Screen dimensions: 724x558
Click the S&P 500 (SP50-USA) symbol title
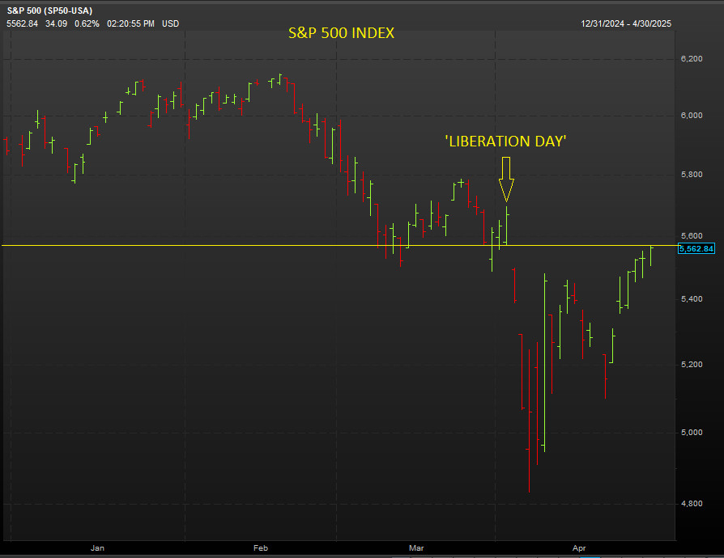tap(50, 11)
